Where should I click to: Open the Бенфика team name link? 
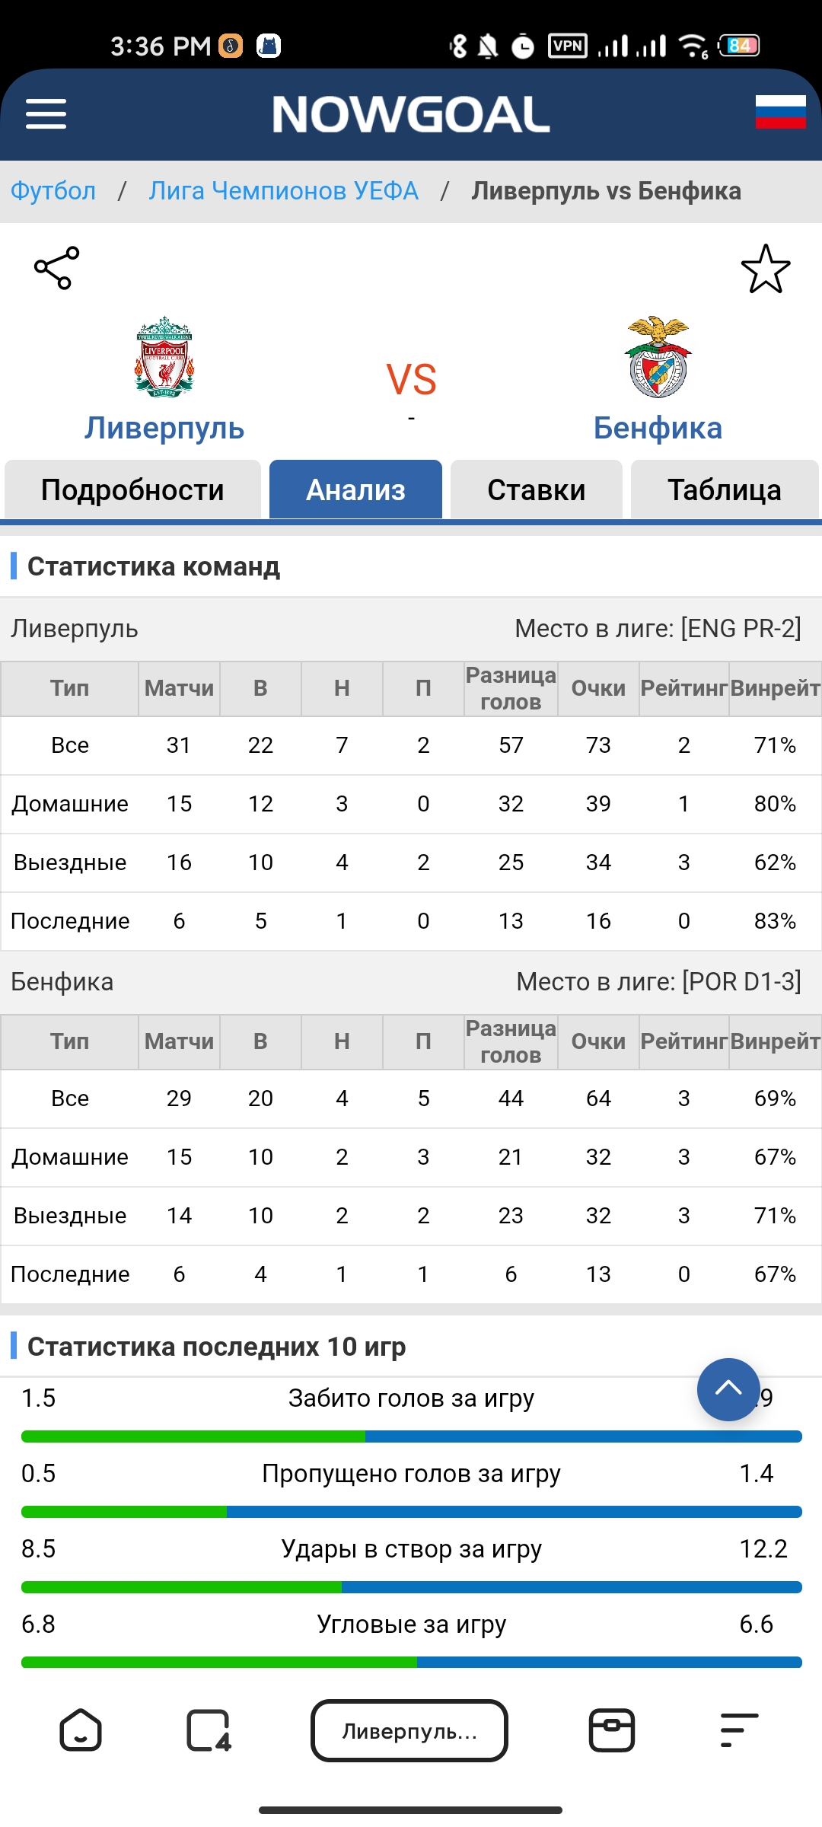[x=658, y=428]
